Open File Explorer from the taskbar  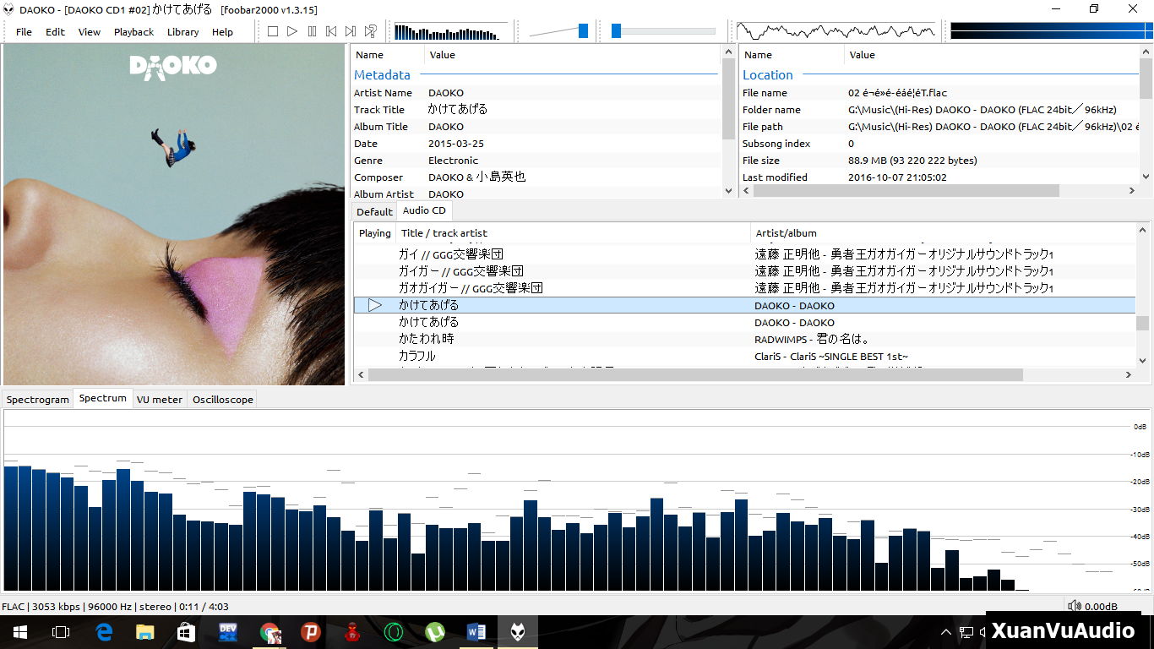tap(145, 632)
